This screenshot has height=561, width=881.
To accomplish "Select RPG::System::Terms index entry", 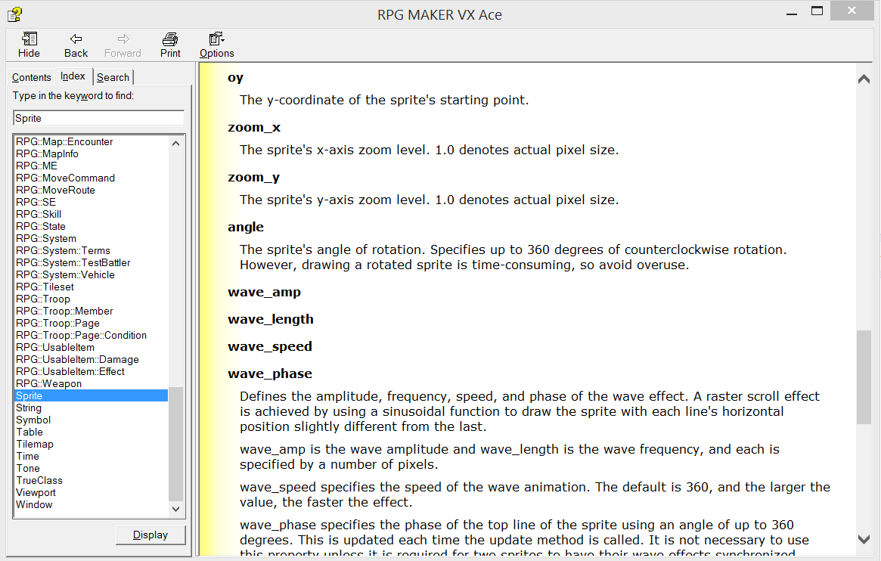I will click(x=63, y=250).
